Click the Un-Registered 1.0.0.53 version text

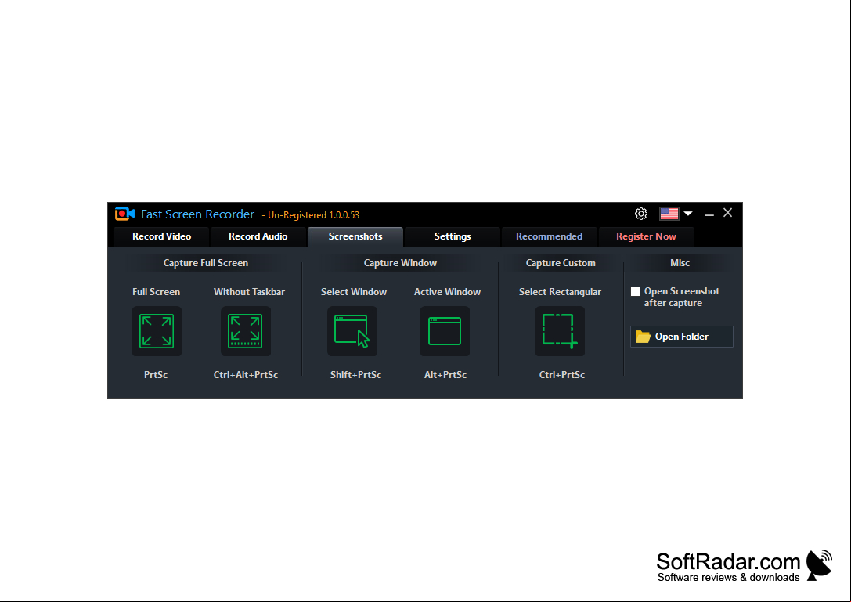click(x=311, y=215)
